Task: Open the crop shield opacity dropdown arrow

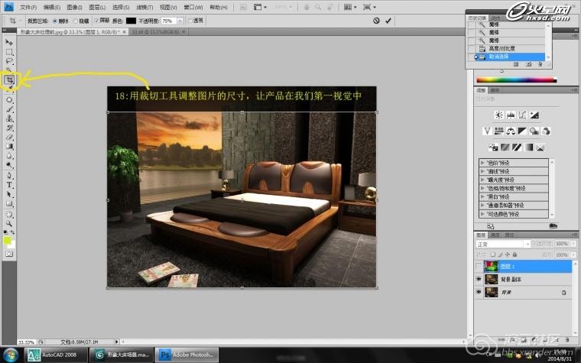Action: pyautogui.click(x=180, y=21)
